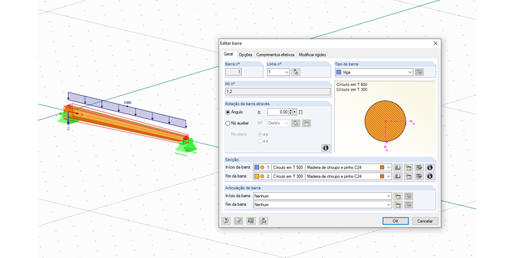Screen dimensions: 515x258
Task: Edit the Fim da barra section
Action: click(419, 176)
